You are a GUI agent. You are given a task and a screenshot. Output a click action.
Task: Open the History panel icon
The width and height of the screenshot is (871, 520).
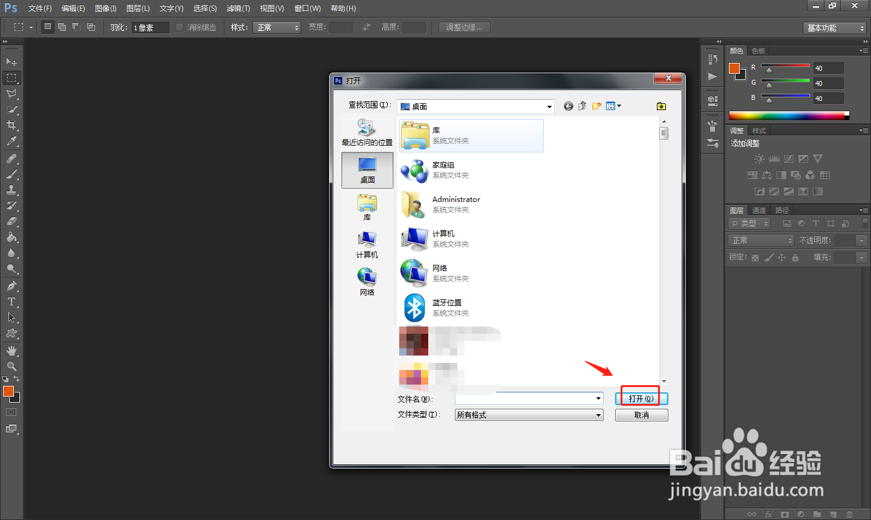click(x=713, y=59)
